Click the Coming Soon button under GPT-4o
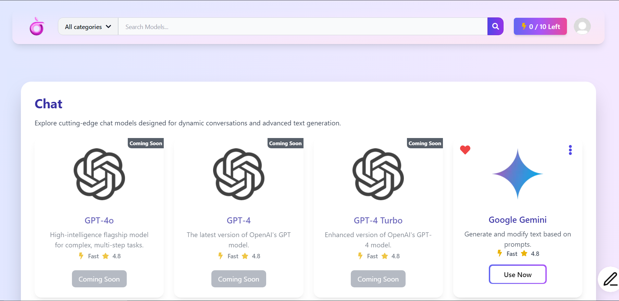 (x=99, y=279)
